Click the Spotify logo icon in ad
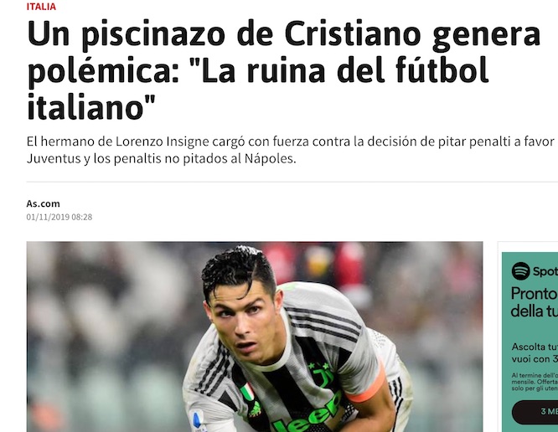Screen dimensions: 558x432 [520, 271]
